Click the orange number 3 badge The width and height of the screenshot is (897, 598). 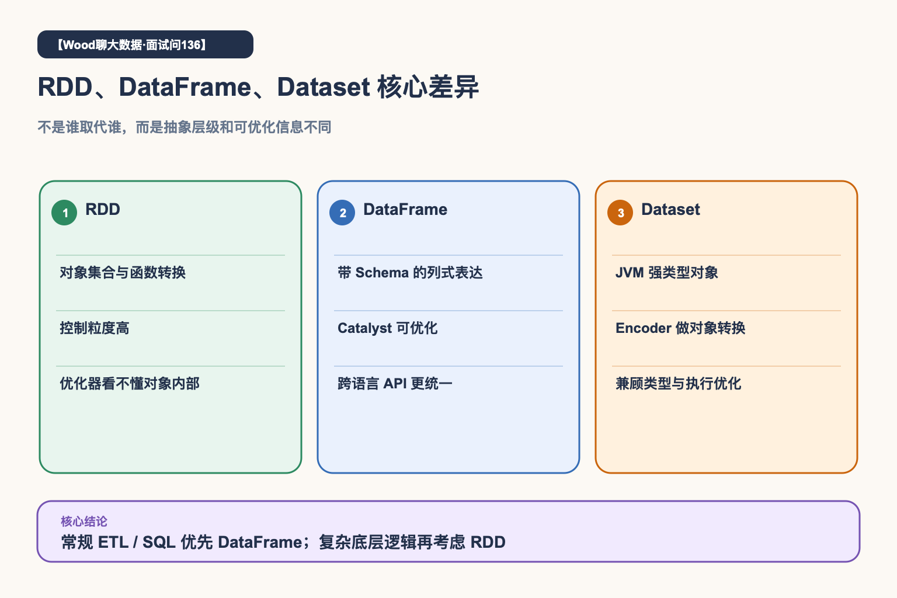point(620,213)
